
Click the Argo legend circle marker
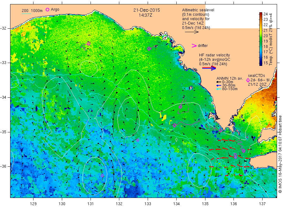point(47,9)
